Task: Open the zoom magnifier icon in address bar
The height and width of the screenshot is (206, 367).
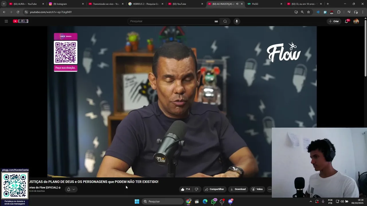Action: (302, 12)
